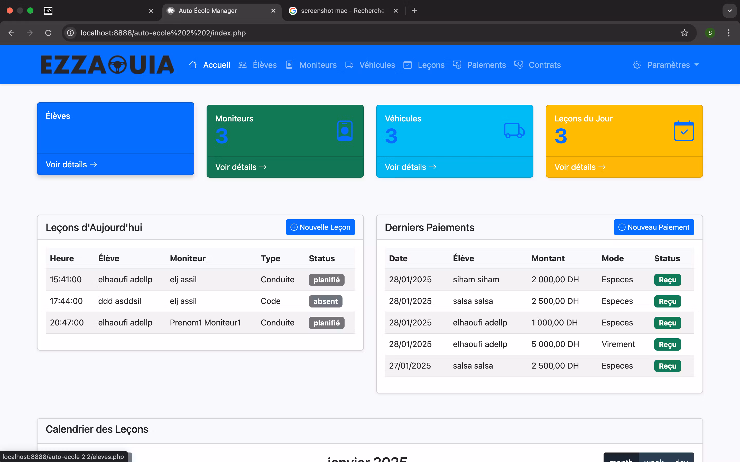View site information icon in address bar

click(x=70, y=33)
